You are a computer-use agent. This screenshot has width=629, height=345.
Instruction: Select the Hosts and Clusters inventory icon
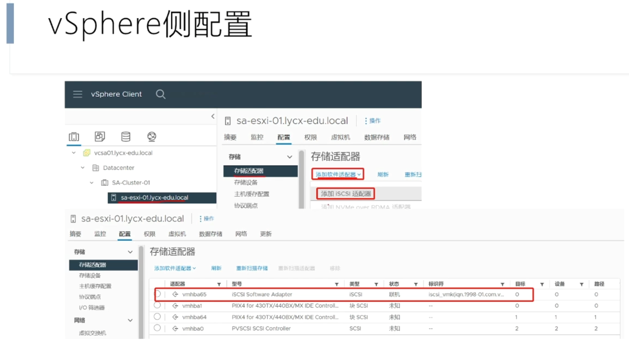[x=74, y=137]
